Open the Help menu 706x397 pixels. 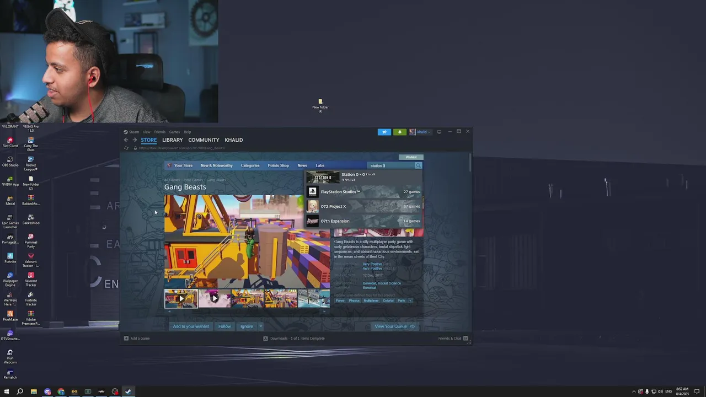(188, 132)
